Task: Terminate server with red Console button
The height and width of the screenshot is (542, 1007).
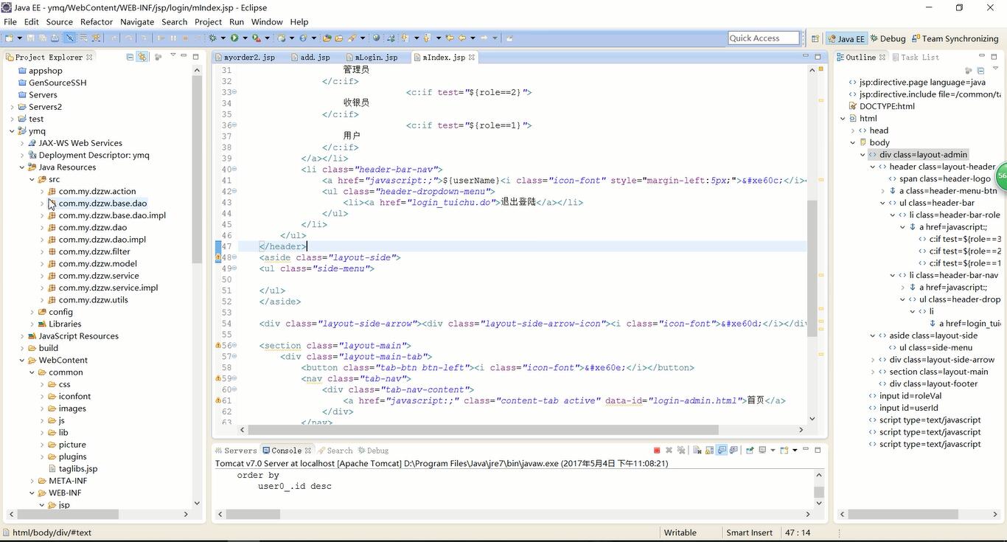Action: tap(657, 450)
